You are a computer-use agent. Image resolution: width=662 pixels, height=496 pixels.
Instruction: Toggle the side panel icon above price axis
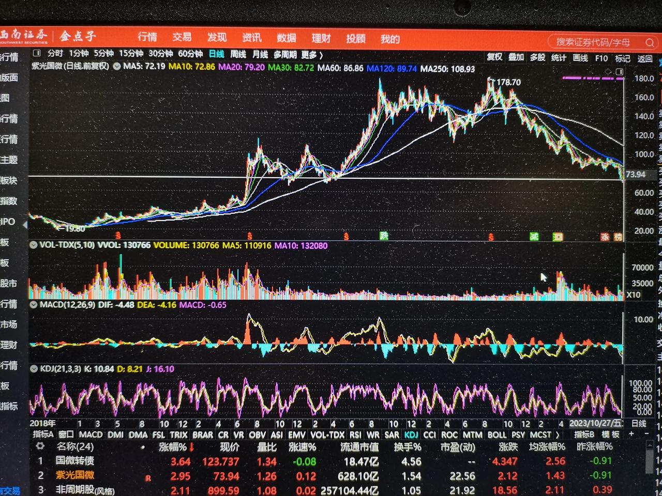pos(619,71)
